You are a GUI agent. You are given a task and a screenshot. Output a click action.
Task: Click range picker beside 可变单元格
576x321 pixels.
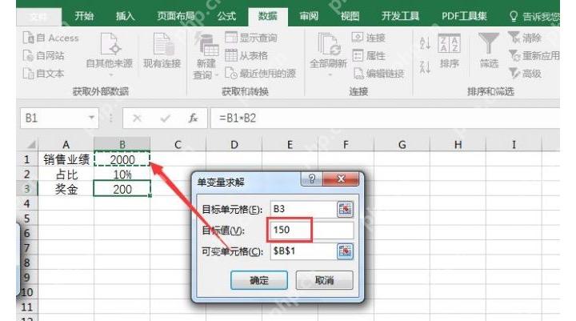pos(345,251)
